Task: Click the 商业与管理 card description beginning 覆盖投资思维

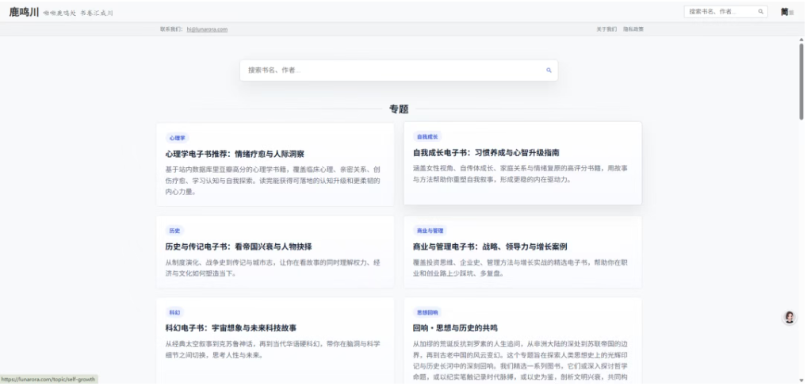Action: [x=520, y=268]
